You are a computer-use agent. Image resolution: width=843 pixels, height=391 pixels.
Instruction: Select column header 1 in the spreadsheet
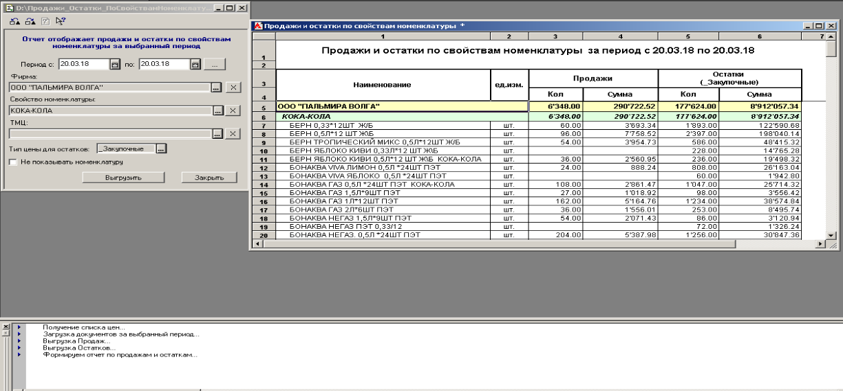point(383,35)
